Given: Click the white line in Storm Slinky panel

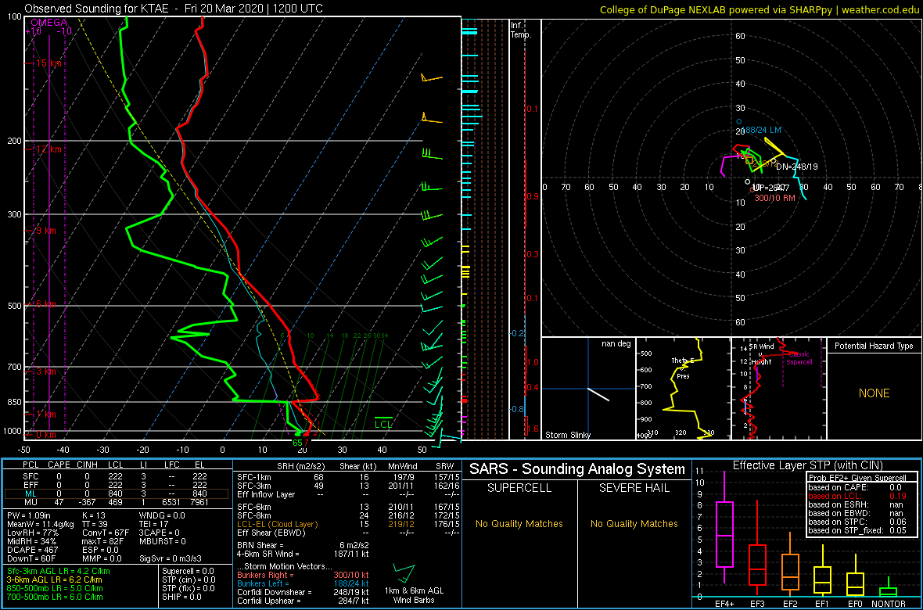Looking at the screenshot, I should click(598, 394).
